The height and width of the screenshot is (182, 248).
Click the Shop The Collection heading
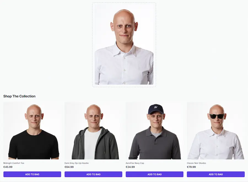[19, 96]
